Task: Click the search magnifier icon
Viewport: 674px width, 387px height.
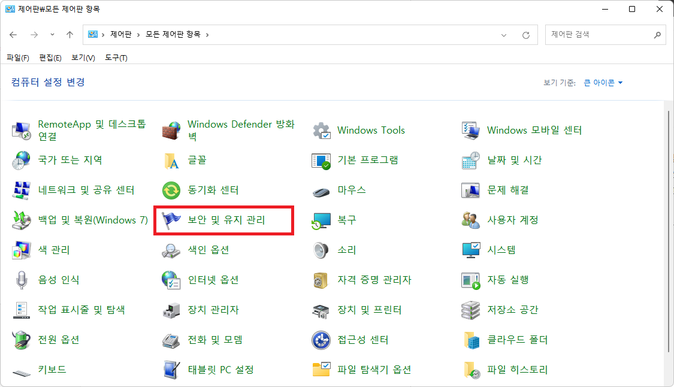Action: [x=657, y=35]
